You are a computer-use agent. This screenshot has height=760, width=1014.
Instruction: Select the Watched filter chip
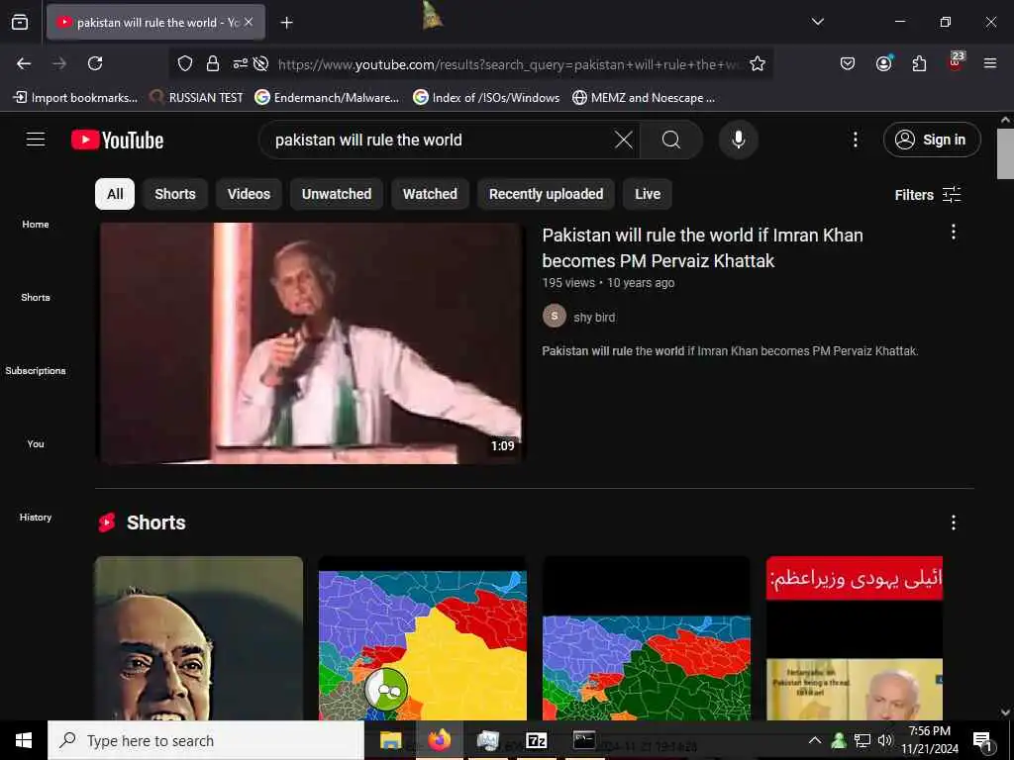(430, 194)
